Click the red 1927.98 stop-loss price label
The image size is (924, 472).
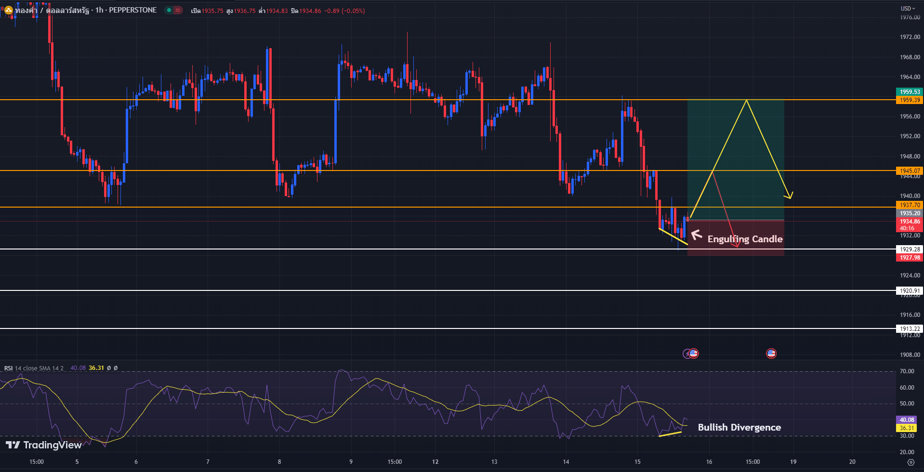(x=910, y=258)
